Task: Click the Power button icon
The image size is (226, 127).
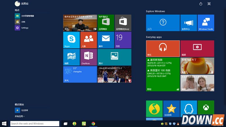Action: pos(201,4)
